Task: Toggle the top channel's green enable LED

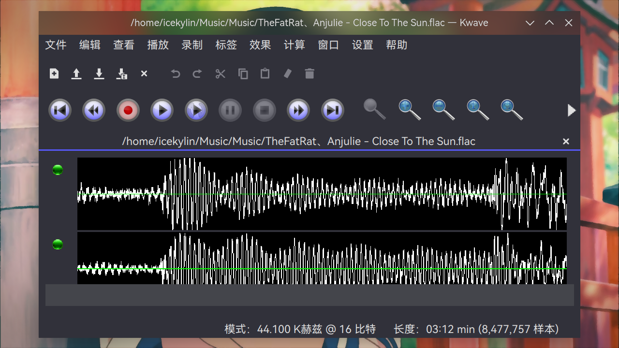Action: pyautogui.click(x=58, y=170)
